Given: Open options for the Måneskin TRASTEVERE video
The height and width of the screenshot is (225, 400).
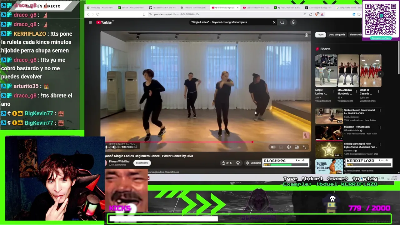Looking at the screenshot, I should click(380, 127).
